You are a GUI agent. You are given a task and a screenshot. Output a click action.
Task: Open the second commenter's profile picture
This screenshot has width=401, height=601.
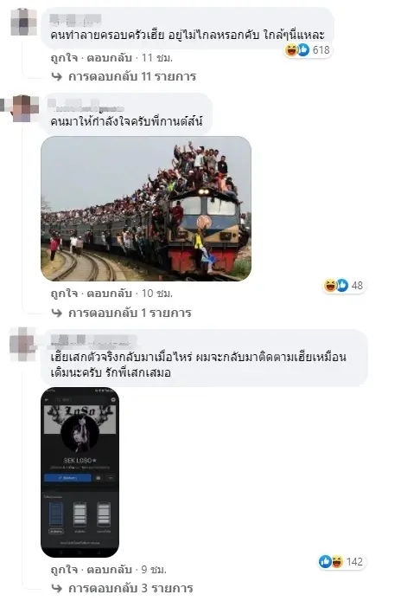click(23, 108)
